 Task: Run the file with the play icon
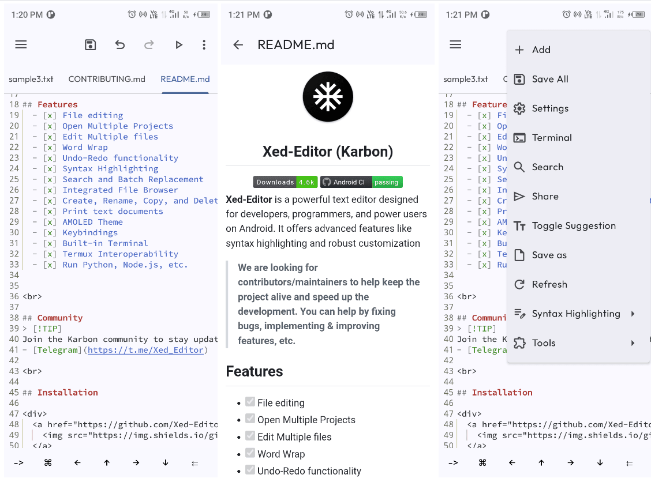(178, 45)
